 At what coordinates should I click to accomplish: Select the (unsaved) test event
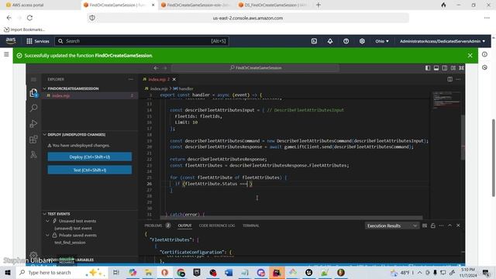[73, 228]
